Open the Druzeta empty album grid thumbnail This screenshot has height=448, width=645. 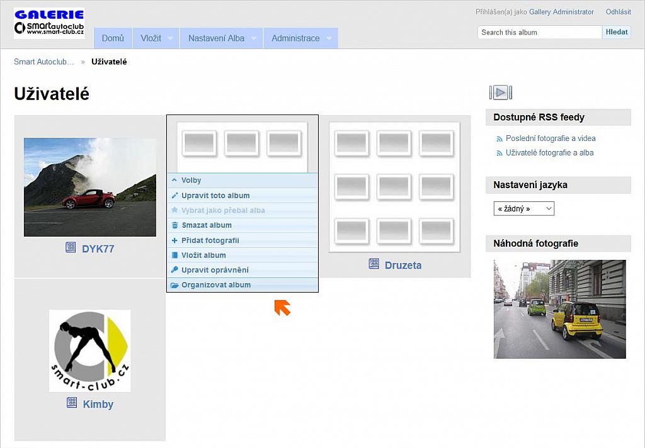[394, 188]
